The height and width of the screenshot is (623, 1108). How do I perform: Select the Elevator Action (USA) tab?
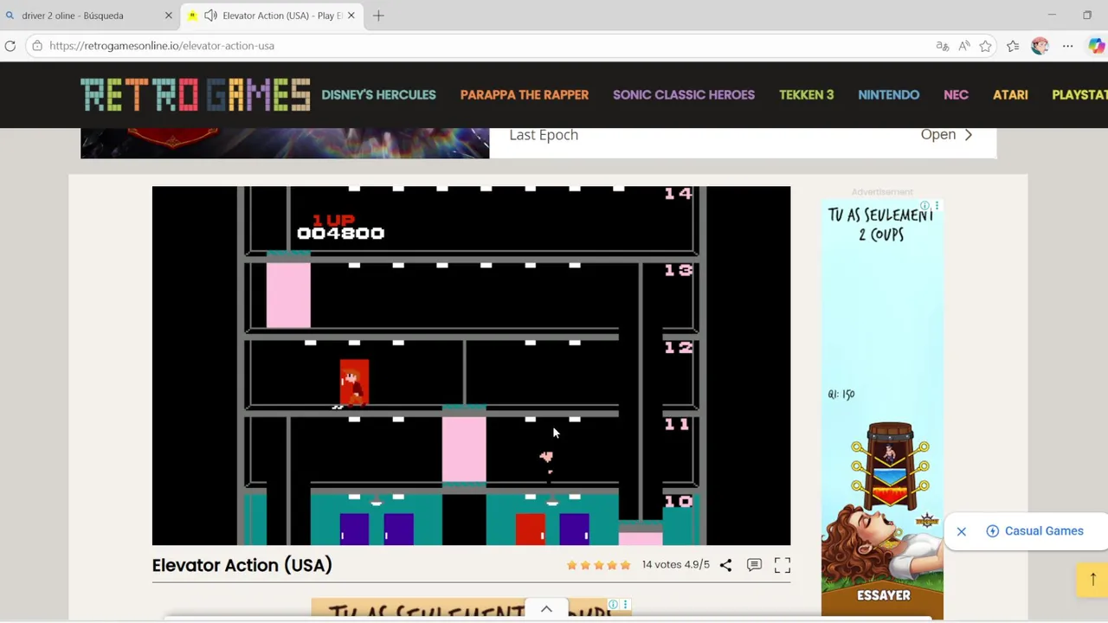coord(274,16)
